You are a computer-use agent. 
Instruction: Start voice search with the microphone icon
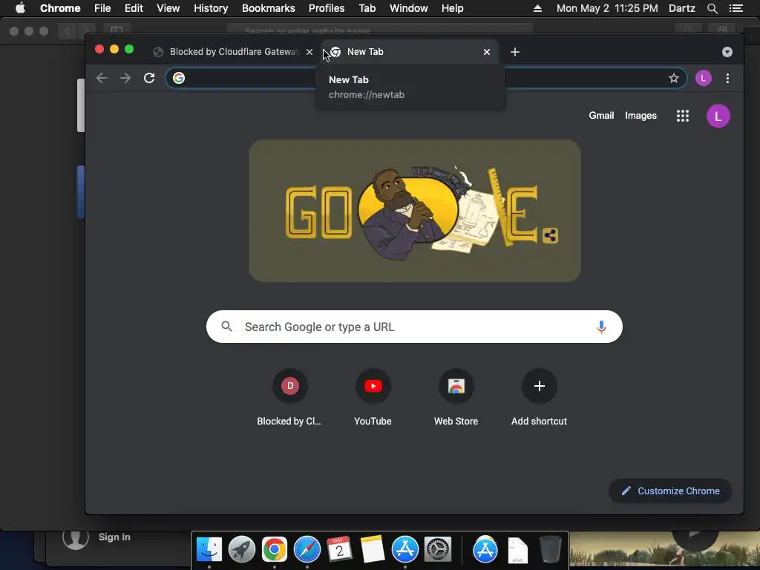tap(601, 327)
